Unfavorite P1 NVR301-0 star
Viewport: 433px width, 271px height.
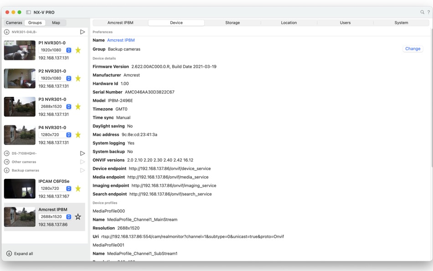(78, 50)
